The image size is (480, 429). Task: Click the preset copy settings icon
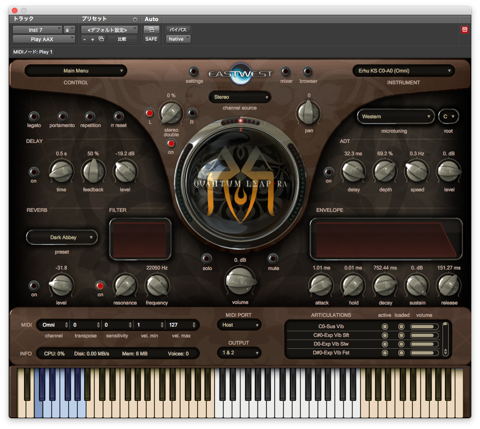(101, 39)
